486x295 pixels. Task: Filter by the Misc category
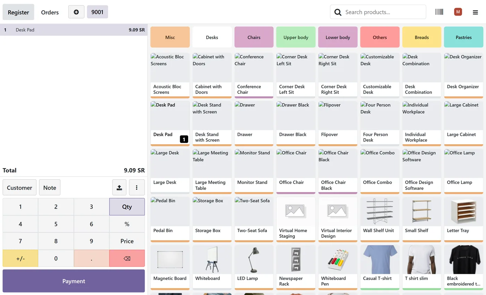point(170,37)
